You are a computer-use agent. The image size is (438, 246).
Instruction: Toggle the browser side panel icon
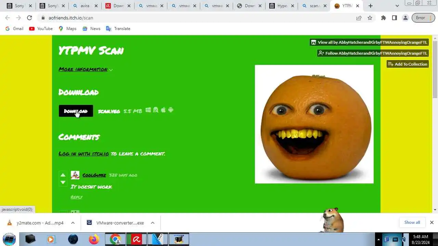[395, 18]
